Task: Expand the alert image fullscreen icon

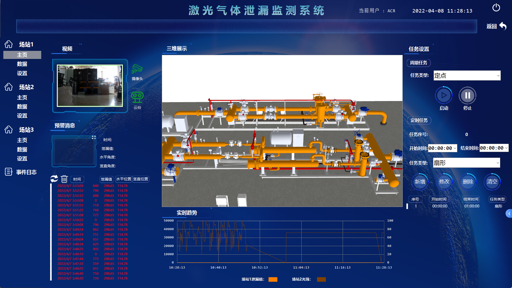Action: pos(94,137)
